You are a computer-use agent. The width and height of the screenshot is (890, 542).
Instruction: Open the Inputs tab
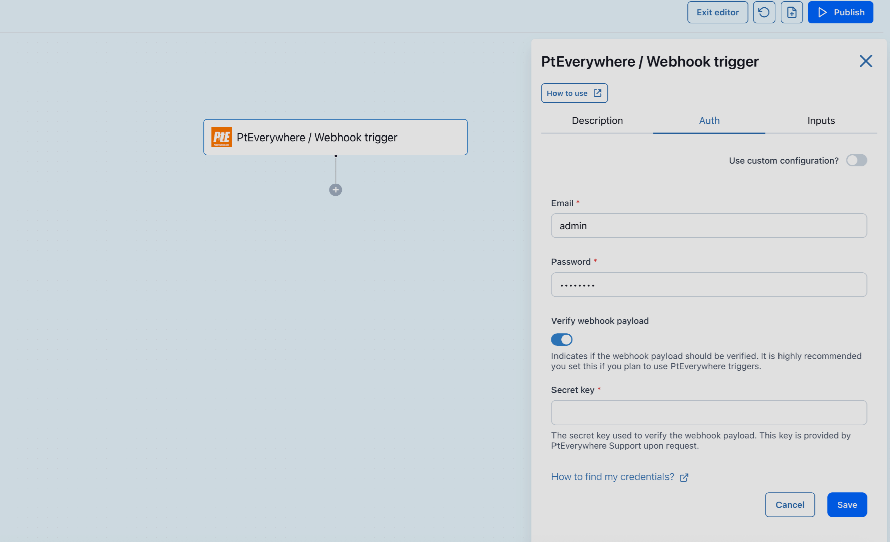(821, 120)
